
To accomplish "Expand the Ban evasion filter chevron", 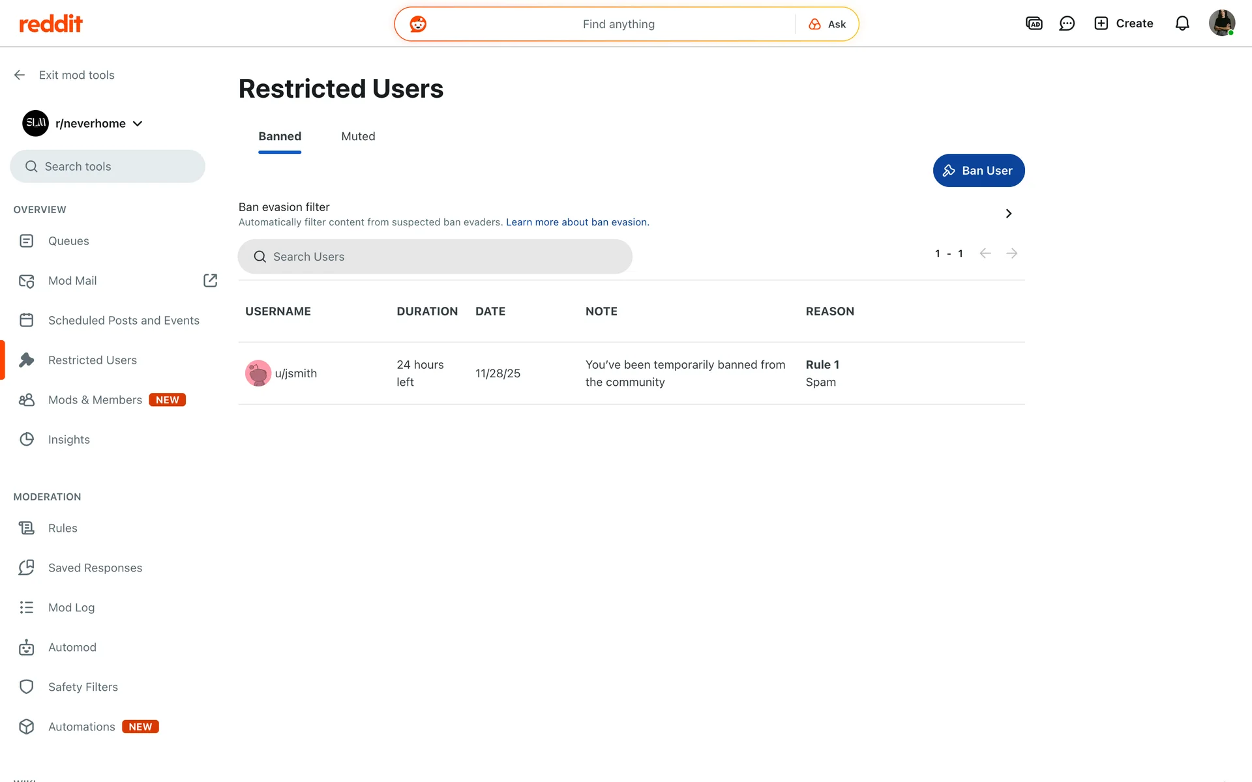I will click(x=1008, y=214).
